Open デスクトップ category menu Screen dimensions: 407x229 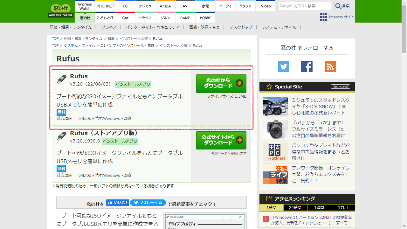(x=241, y=27)
